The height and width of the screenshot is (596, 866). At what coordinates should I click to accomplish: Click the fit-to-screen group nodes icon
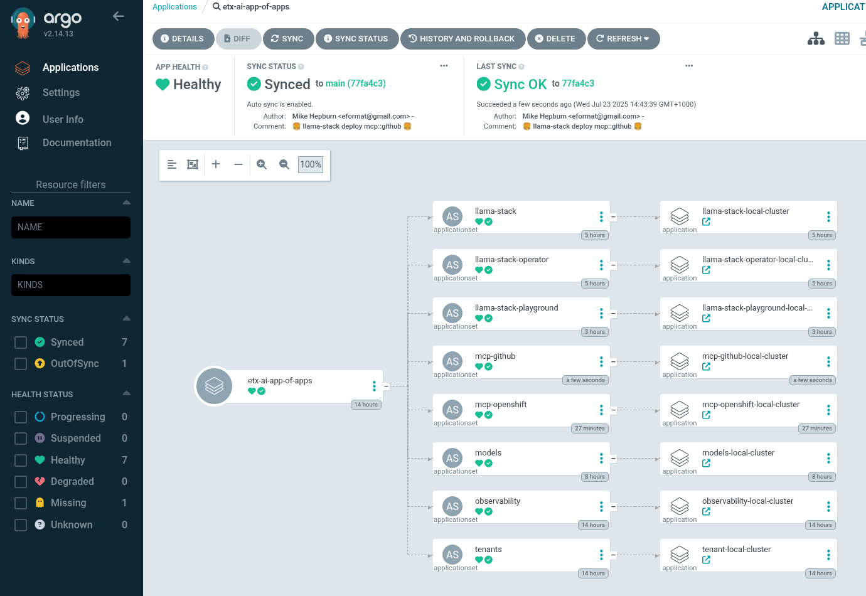(x=193, y=164)
